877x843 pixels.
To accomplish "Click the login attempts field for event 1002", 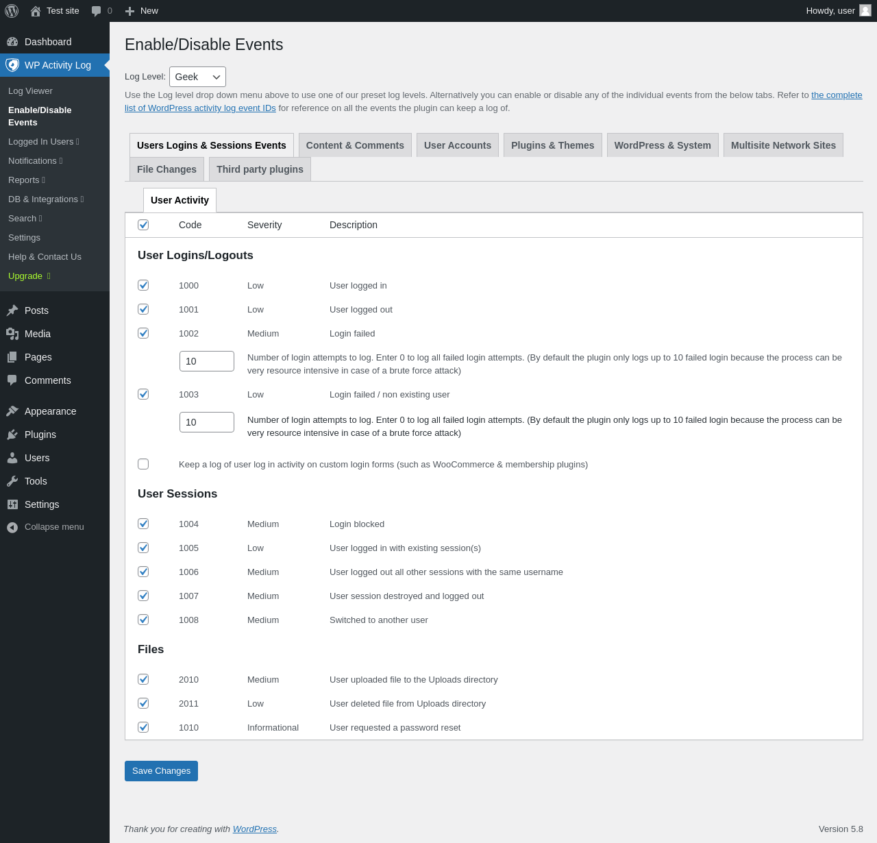I will point(207,361).
